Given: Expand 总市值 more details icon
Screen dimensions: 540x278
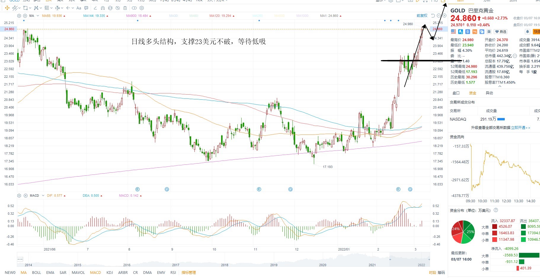Looking at the screenshot, I should pos(515,56).
